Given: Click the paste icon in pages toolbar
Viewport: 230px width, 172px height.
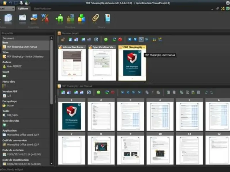Looking at the screenshot, I should tap(158, 92).
